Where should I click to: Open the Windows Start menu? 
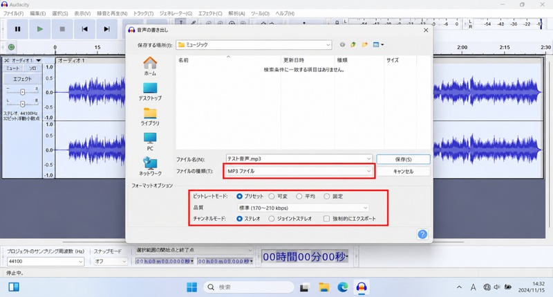click(192, 287)
